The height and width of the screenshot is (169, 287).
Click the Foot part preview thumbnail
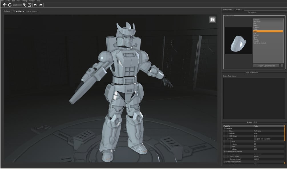pos(238,41)
